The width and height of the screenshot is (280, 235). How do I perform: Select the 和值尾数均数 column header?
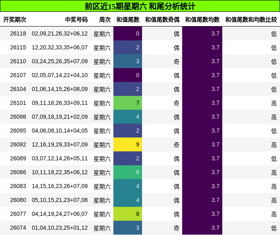click(202, 20)
